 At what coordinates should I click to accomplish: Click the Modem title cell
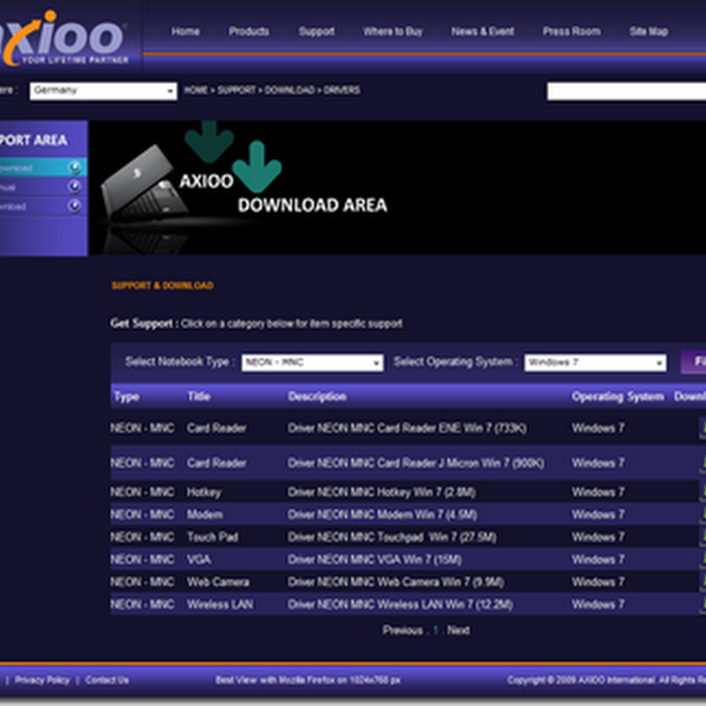205,514
